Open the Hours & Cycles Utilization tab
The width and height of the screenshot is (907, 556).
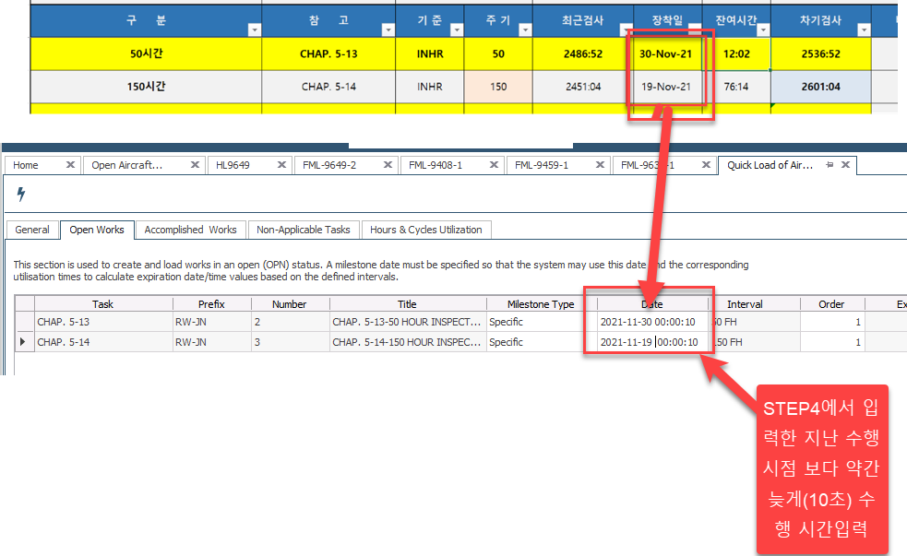pyautogui.click(x=425, y=230)
